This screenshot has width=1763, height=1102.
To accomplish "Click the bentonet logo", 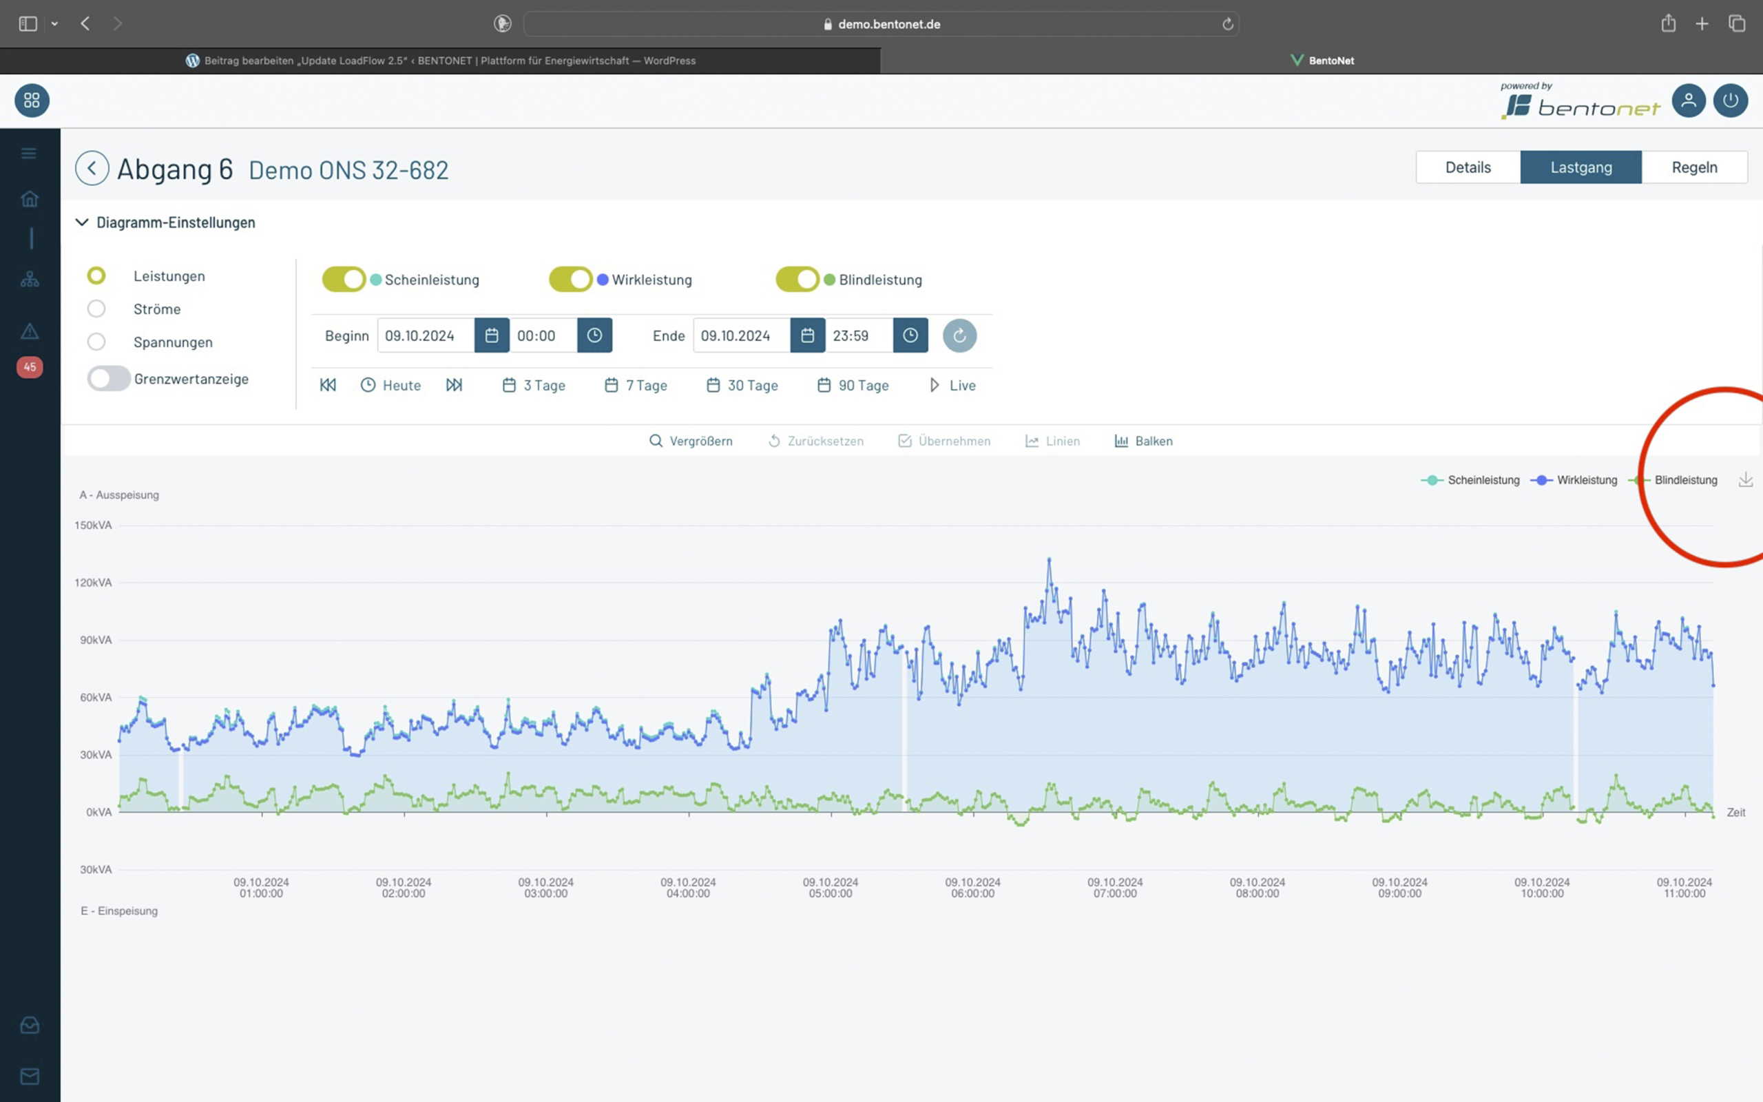I will (x=1581, y=102).
